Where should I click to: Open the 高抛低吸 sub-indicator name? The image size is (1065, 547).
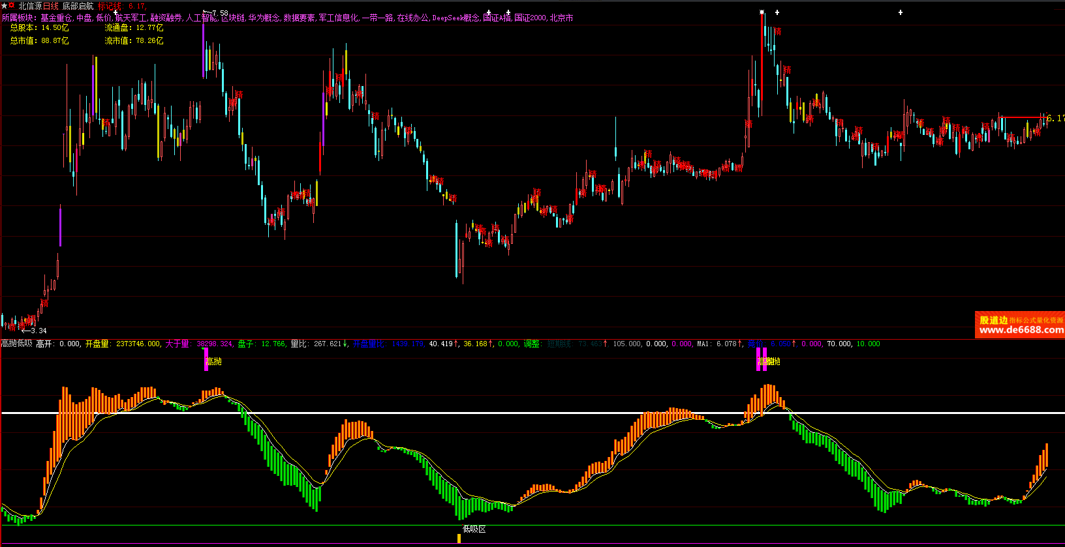coord(16,344)
